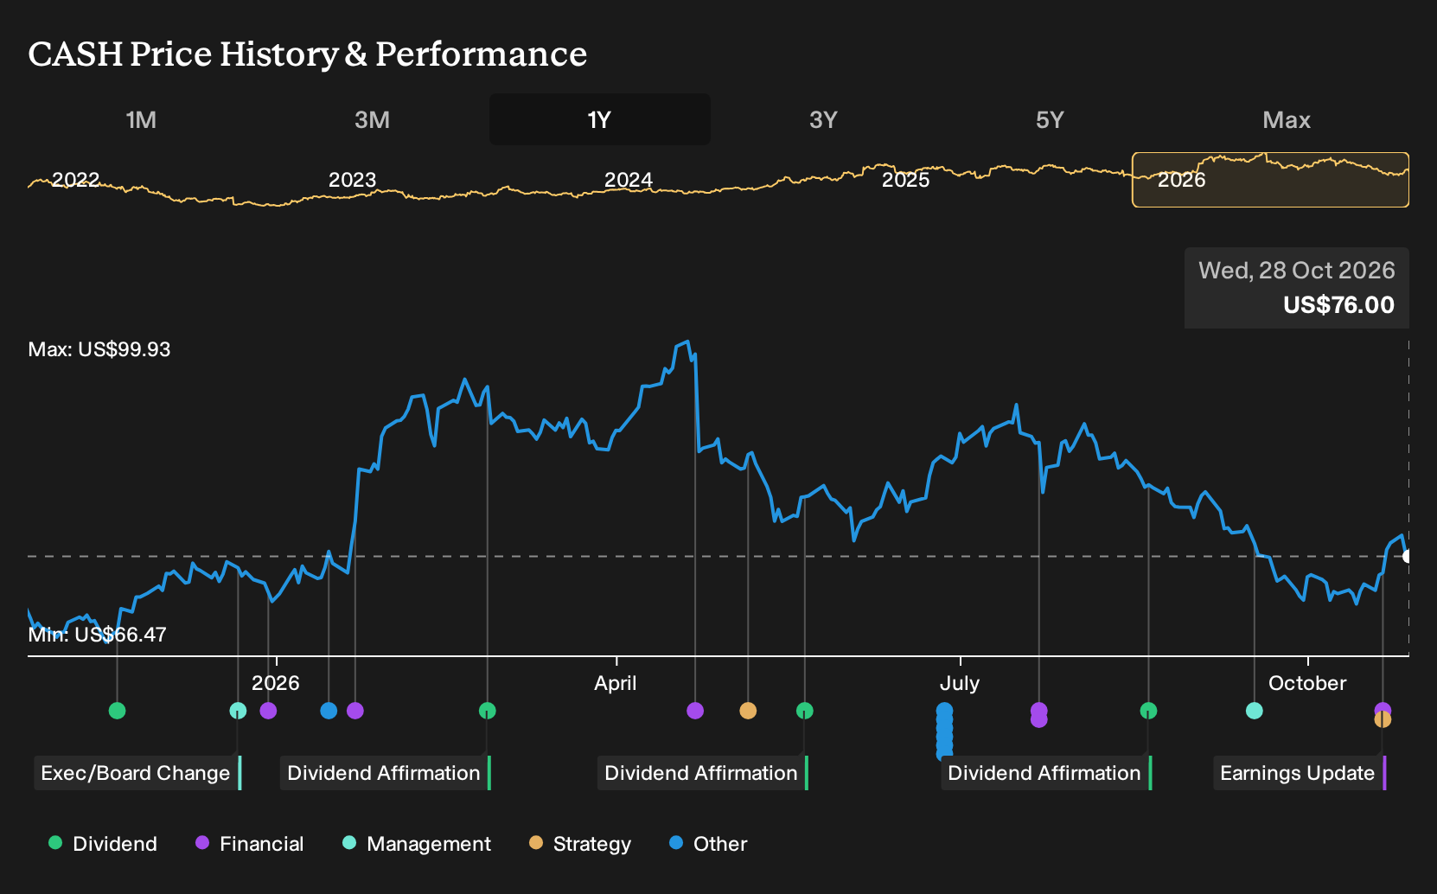Screen dimensions: 1437x894
Task: Toggle the Financial legend filter
Action: [250, 844]
